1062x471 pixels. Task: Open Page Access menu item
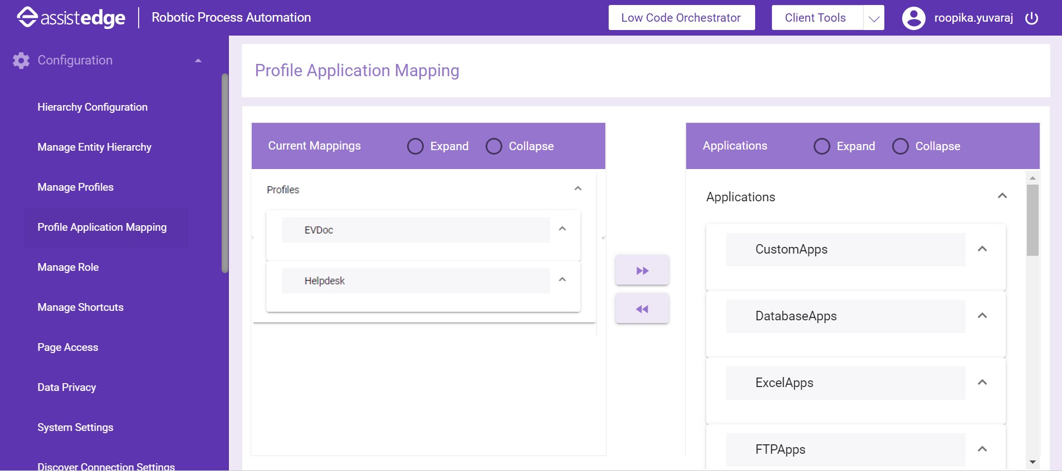(68, 347)
